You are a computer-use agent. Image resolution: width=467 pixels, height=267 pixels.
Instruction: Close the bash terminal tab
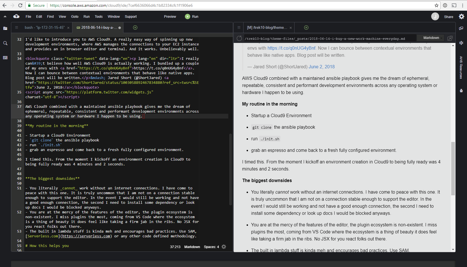[68, 28]
